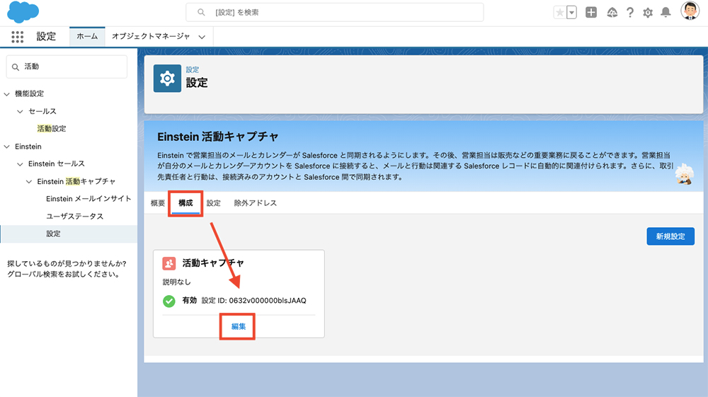Click the 説明なし text on the card
708x397 pixels.
(x=176, y=282)
